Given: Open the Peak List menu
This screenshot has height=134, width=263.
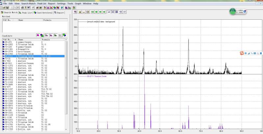Looking at the screenshot, I should pos(42,3).
